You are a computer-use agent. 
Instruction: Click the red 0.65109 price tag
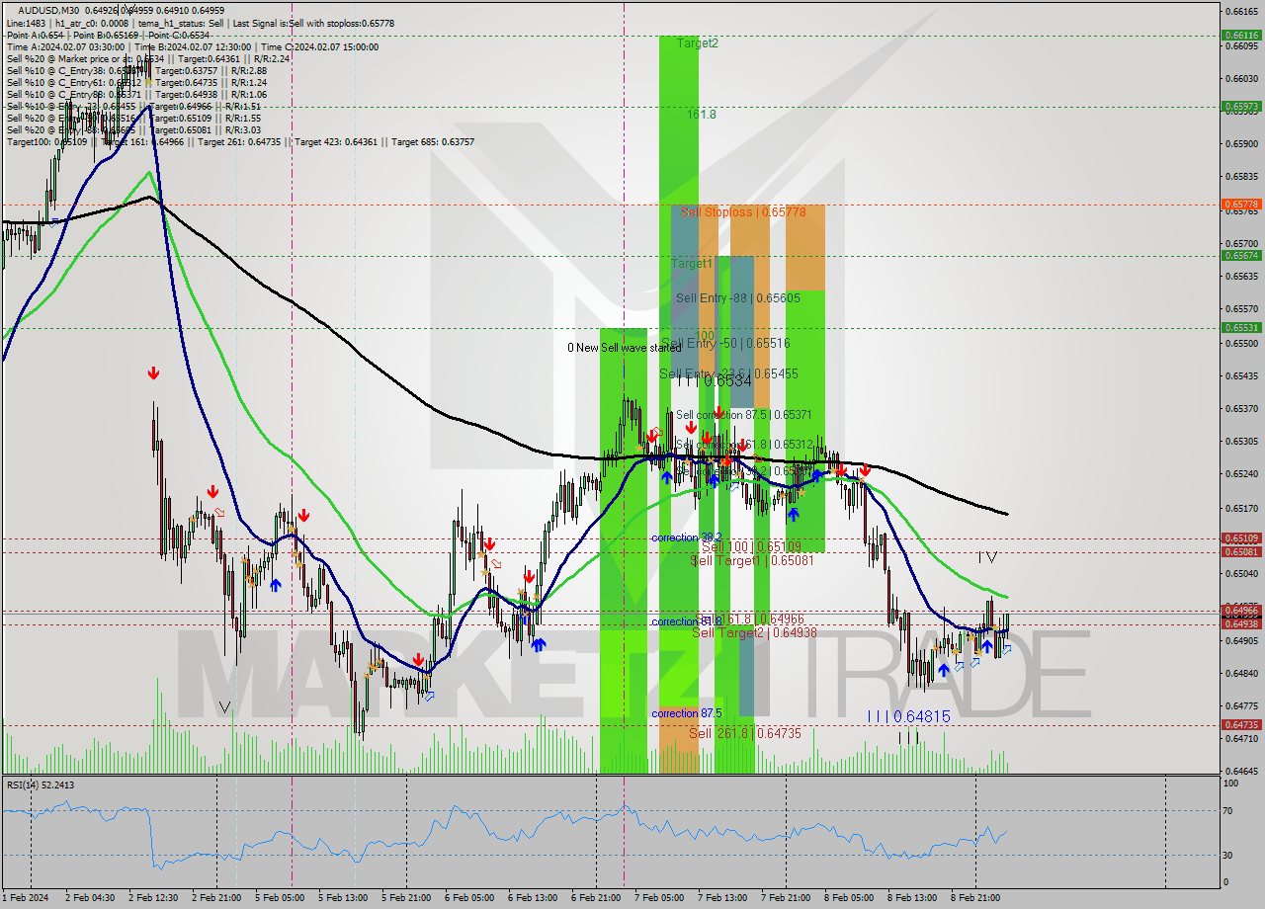(1241, 538)
